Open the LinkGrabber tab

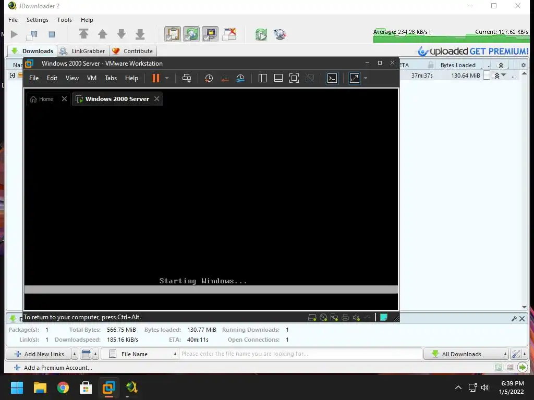click(x=83, y=51)
